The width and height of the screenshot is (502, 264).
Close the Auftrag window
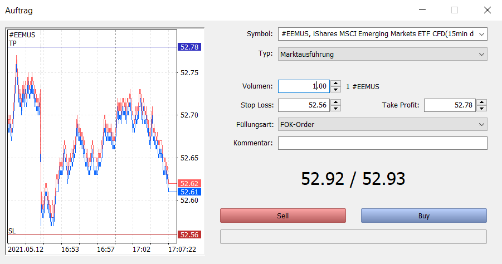click(488, 10)
